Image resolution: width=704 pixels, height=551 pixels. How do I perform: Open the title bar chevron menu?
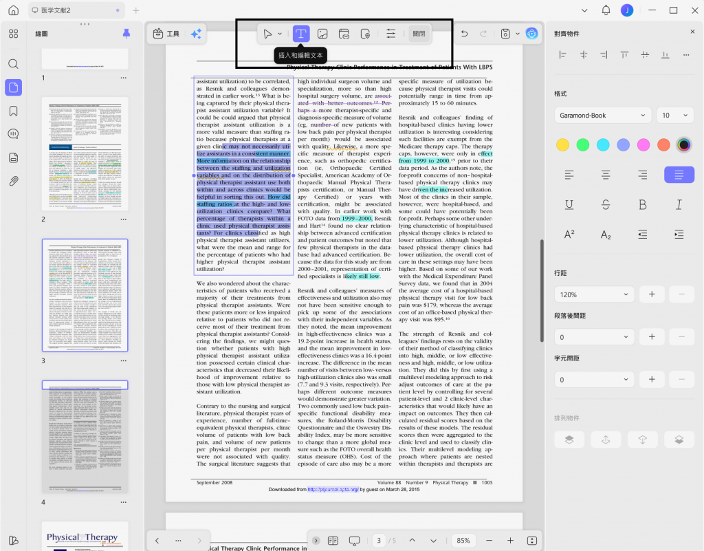(584, 10)
